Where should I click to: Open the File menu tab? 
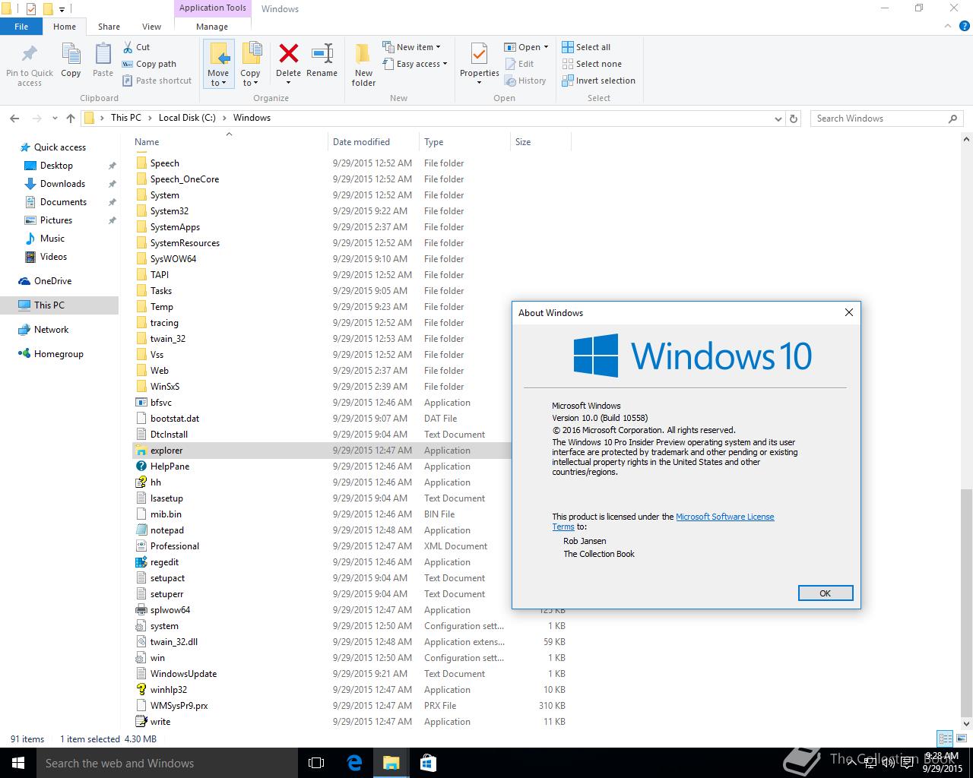coord(21,27)
